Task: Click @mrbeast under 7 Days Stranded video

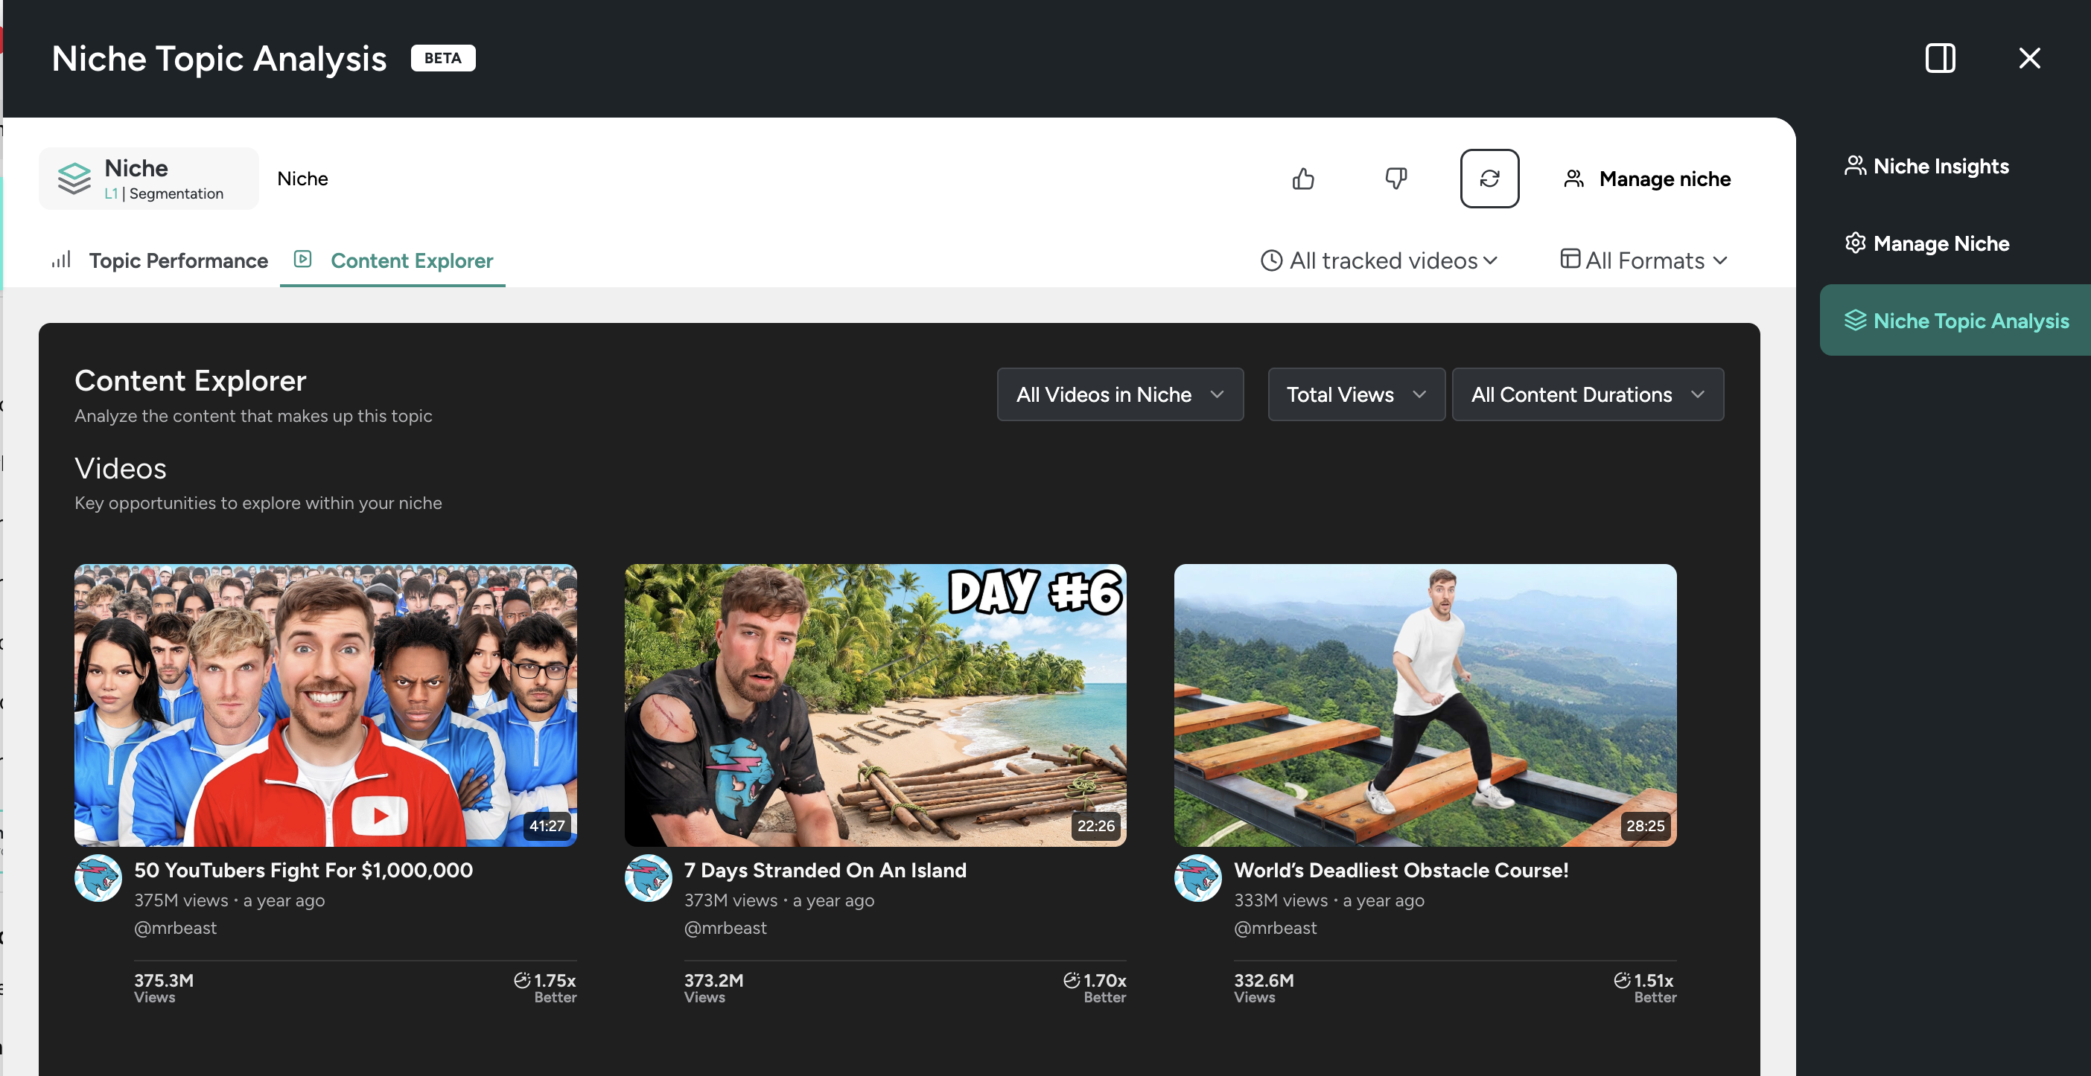Action: point(725,928)
